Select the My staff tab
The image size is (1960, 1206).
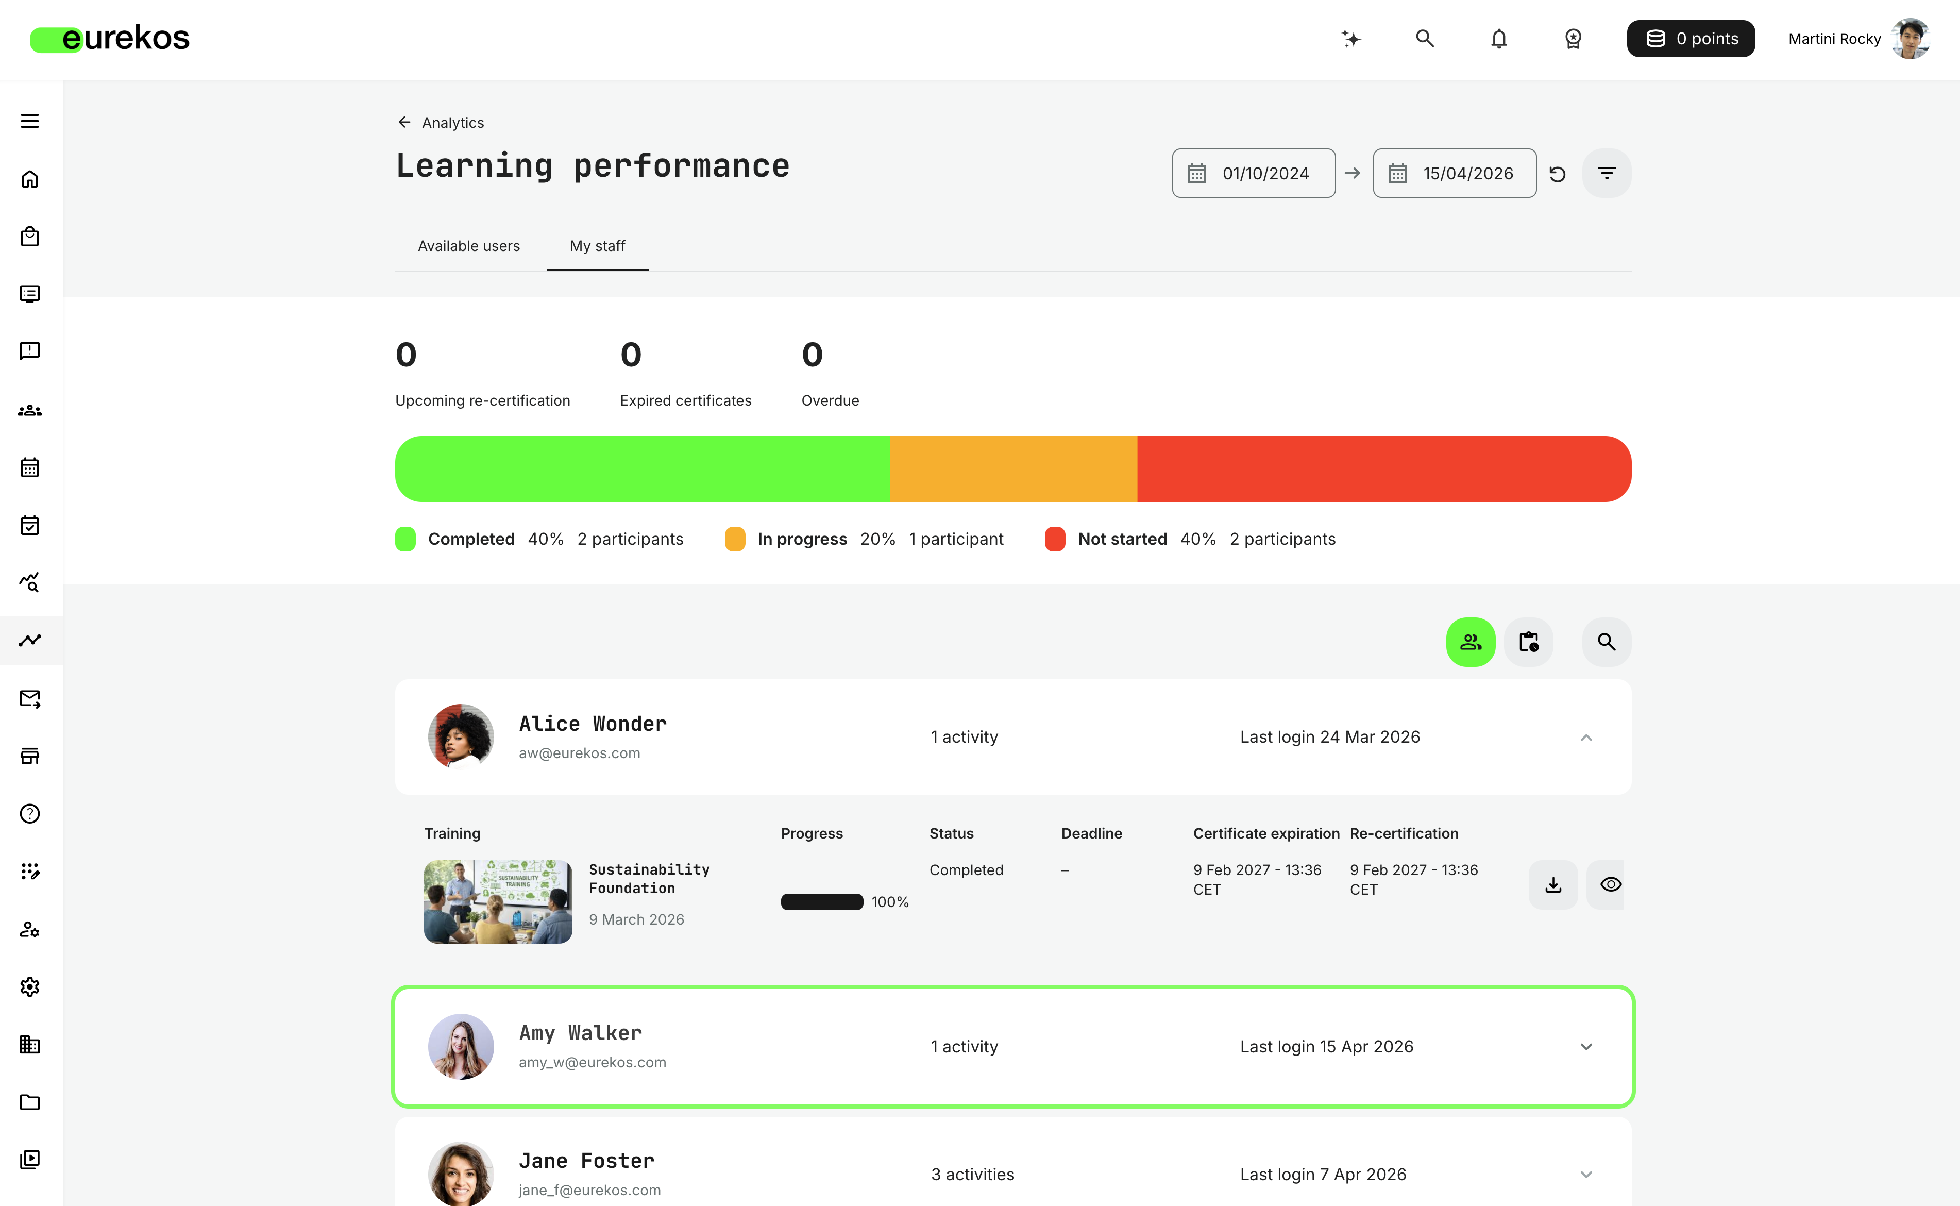click(597, 246)
